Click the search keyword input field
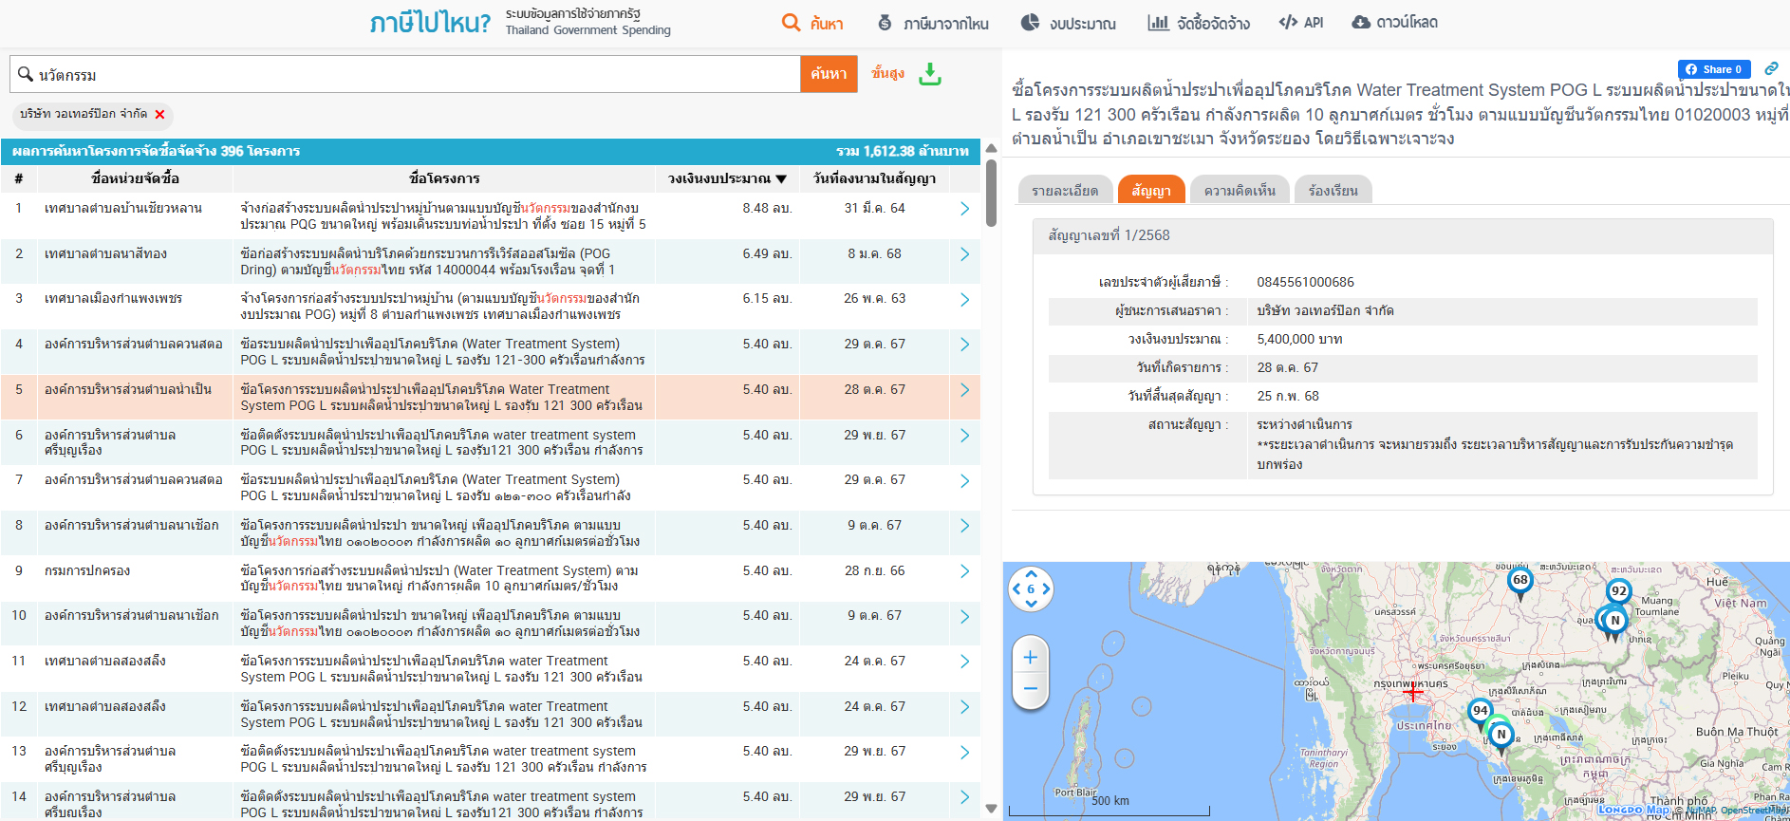This screenshot has width=1790, height=821. point(418,74)
